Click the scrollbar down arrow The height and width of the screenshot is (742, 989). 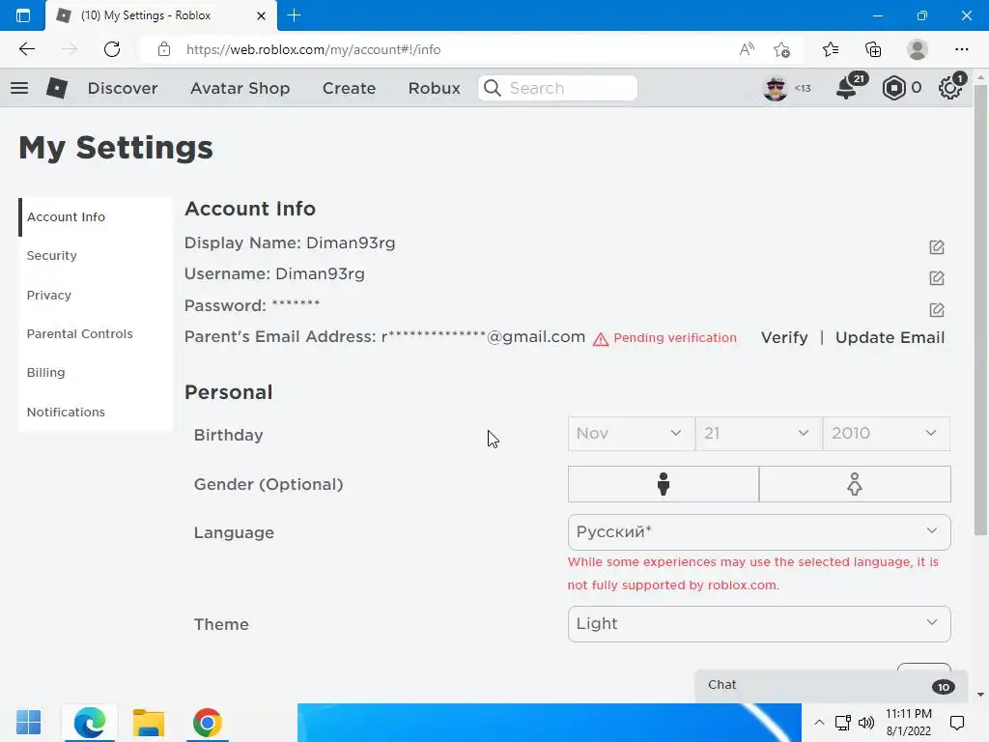point(980,695)
